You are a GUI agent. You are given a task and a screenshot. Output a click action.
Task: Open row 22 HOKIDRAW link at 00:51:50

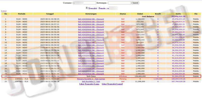click(91, 74)
